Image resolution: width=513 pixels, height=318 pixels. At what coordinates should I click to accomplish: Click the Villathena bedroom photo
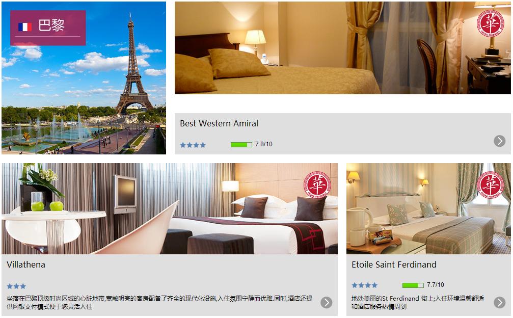(170, 209)
